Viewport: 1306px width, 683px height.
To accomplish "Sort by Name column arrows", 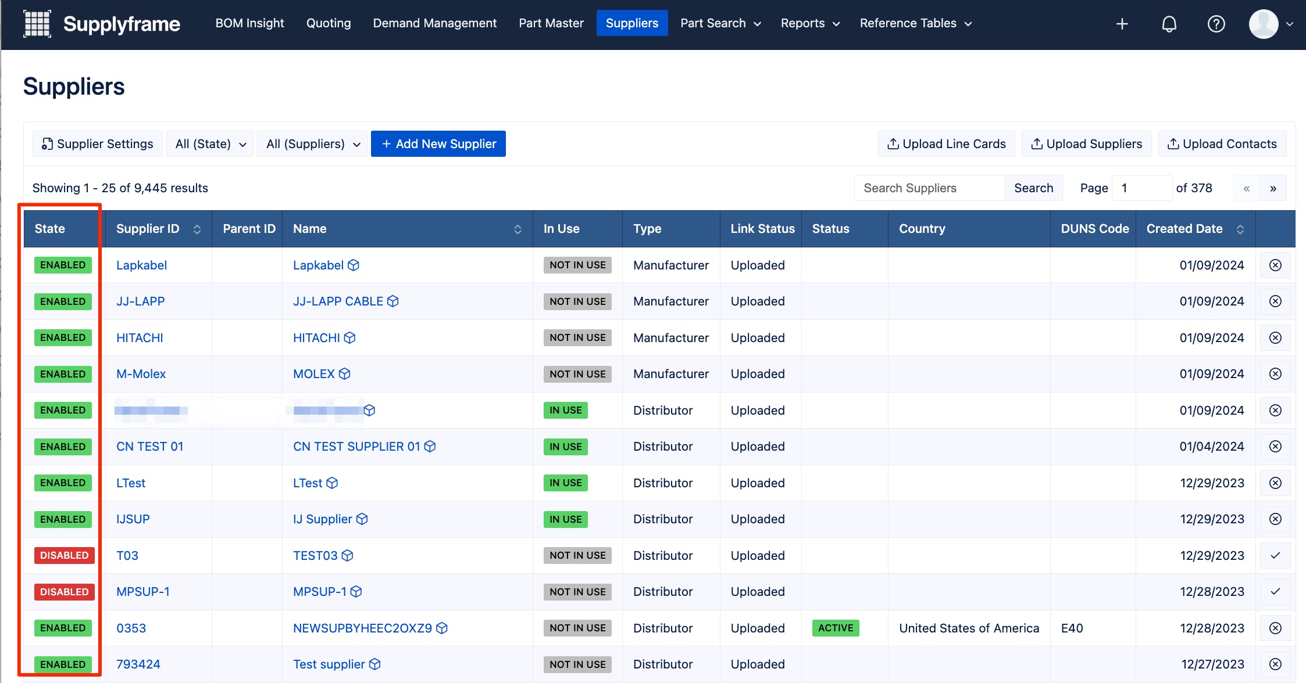I will [x=518, y=229].
